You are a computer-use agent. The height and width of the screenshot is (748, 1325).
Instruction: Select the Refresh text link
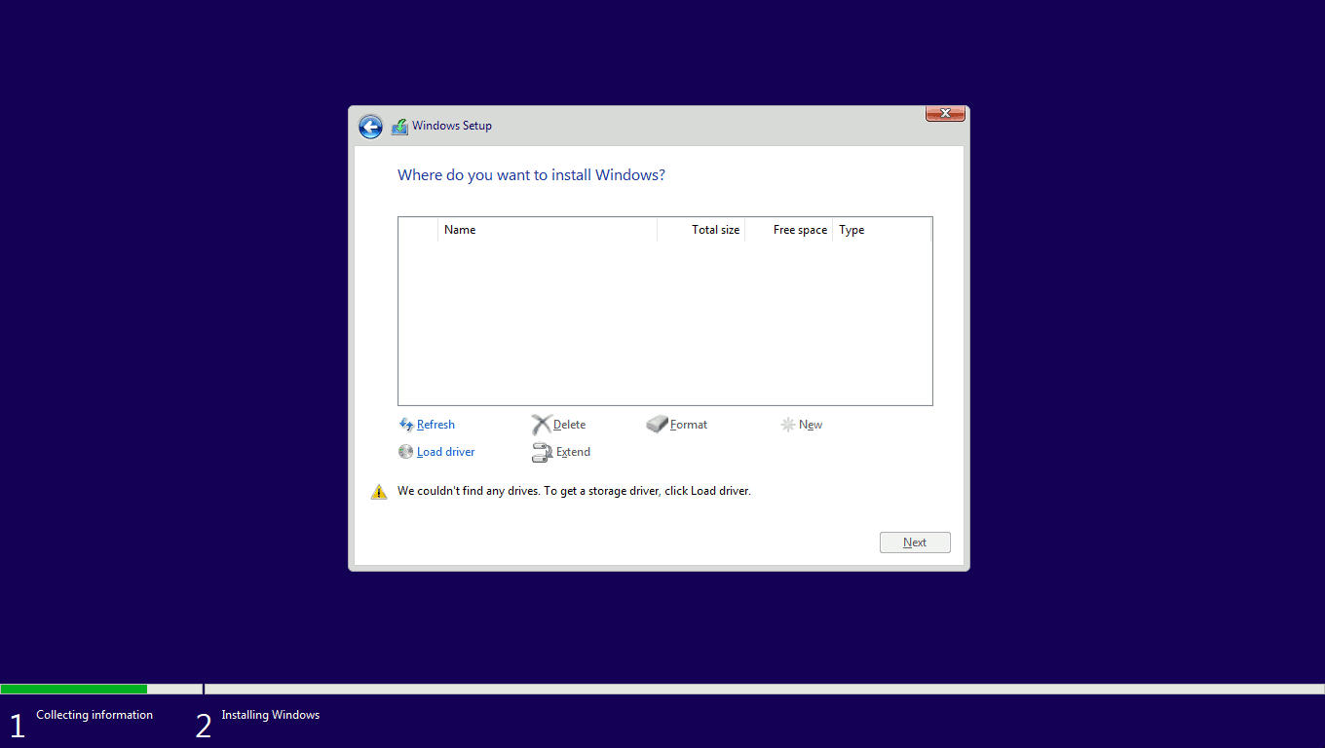pyautogui.click(x=435, y=425)
